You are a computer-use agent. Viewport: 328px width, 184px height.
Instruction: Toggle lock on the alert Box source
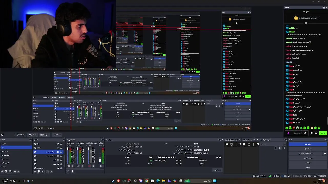pos(61,168)
